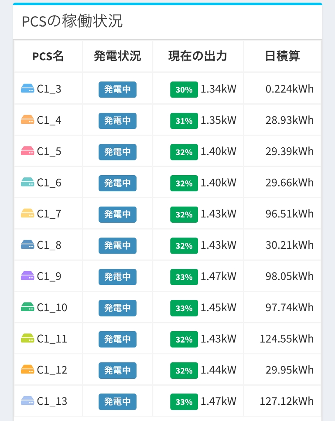
Task: Click the 30% output badge for C1_3
Action: click(x=184, y=90)
